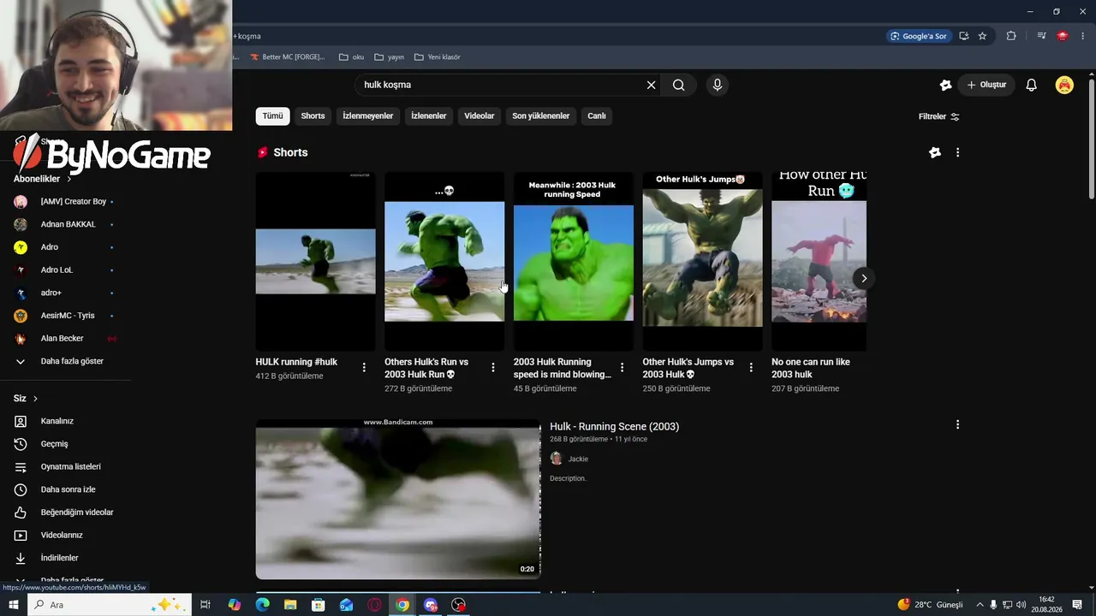
Task: Open the YouTube account avatar menu
Action: coord(1064,85)
